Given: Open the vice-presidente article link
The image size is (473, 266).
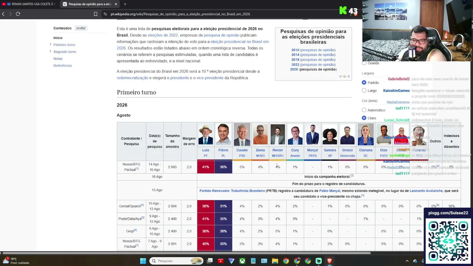Looking at the screenshot, I should coord(210,78).
